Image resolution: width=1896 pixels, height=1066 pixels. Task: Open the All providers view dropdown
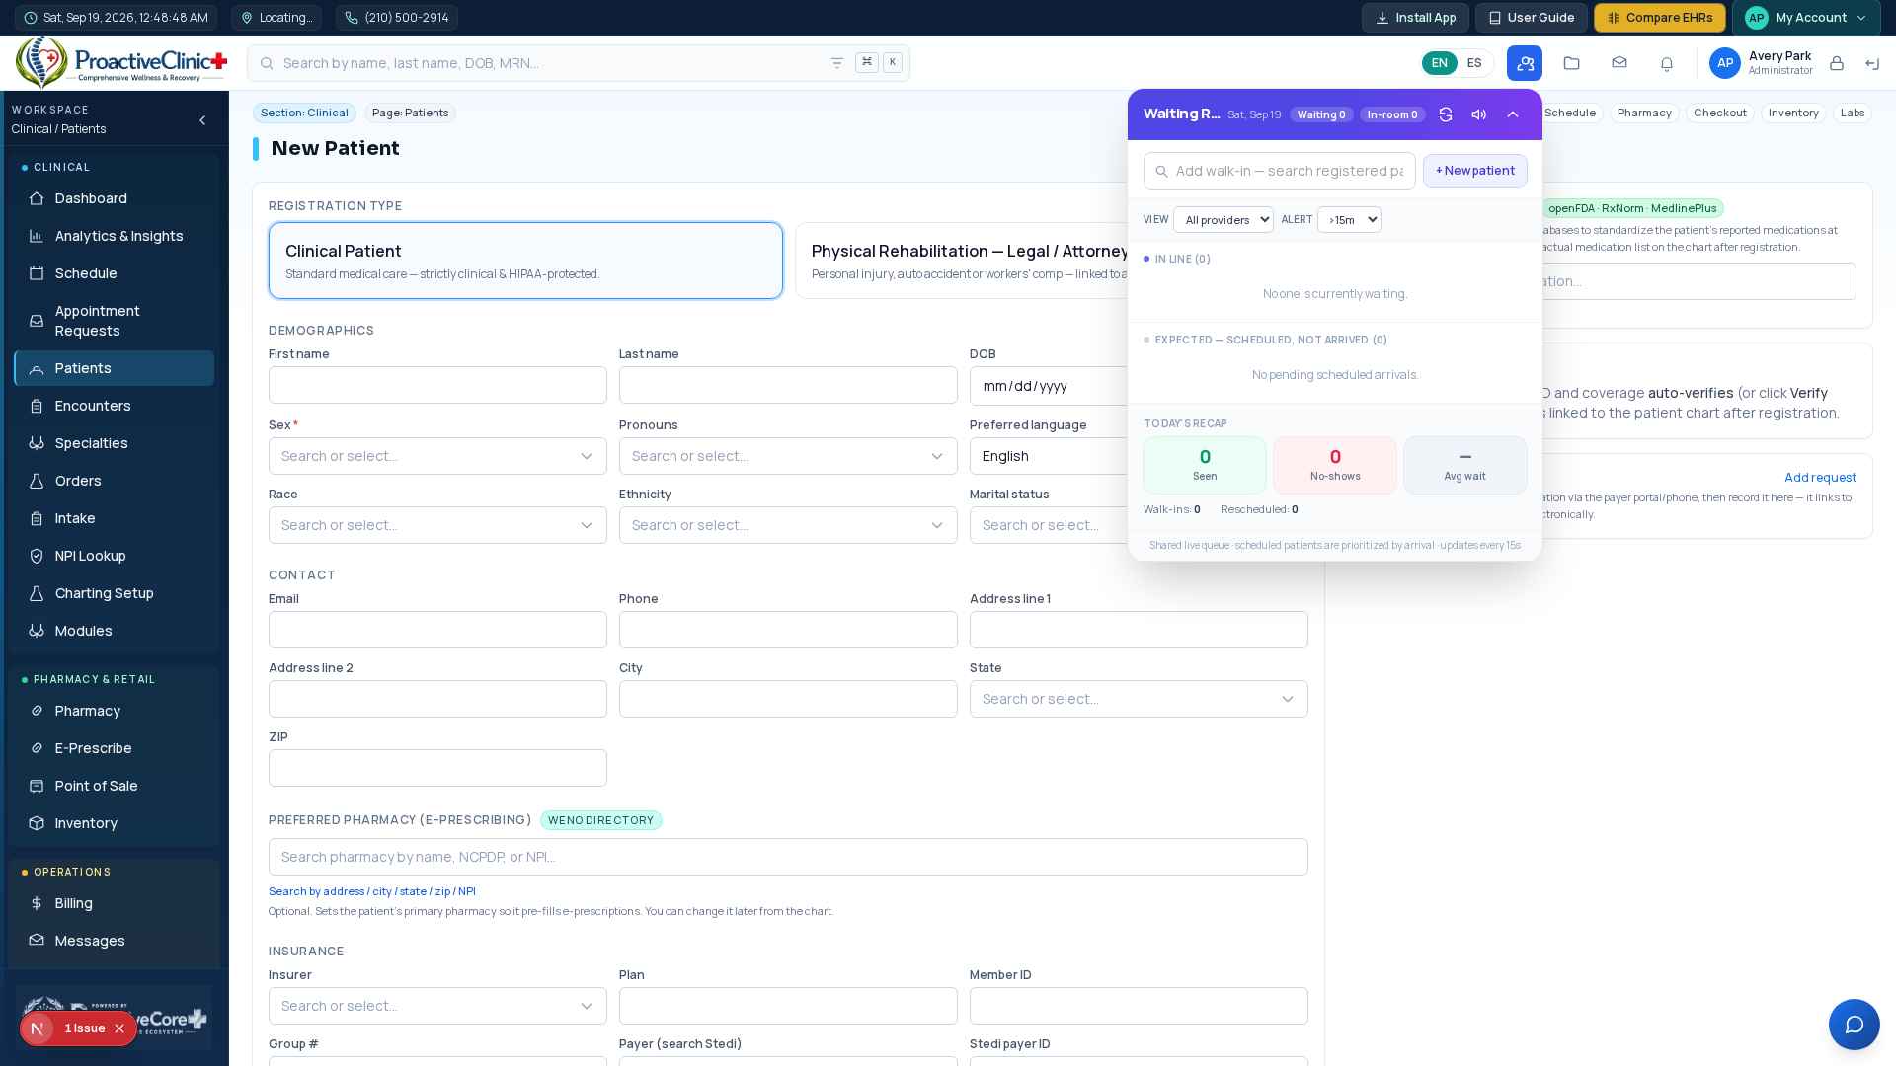coord(1224,220)
